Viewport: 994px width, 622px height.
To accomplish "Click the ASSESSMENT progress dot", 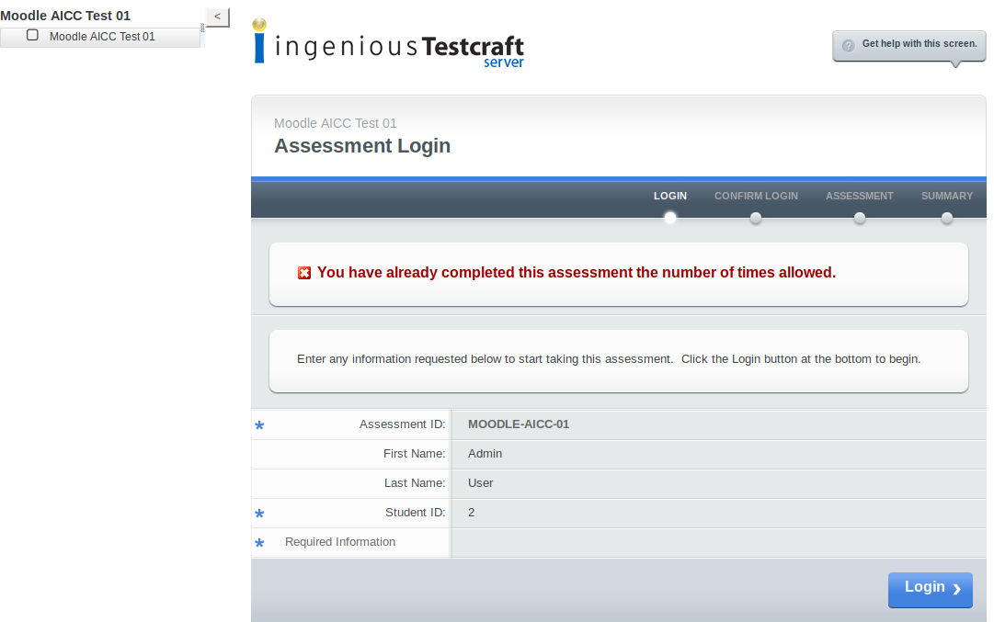I will coord(860,218).
